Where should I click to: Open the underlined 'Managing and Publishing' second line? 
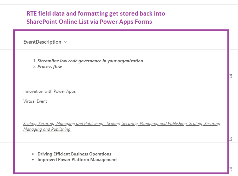(47, 129)
